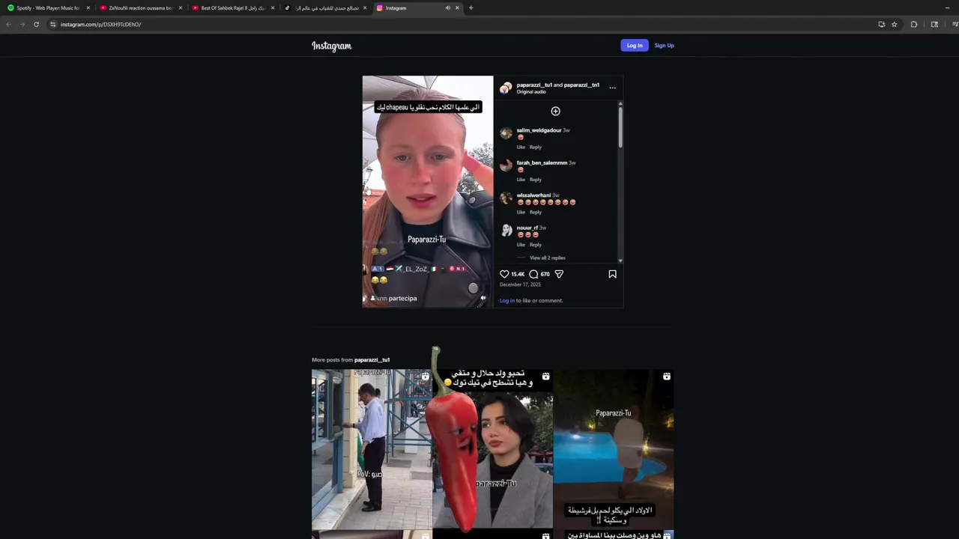959x539 pixels.
Task: Open the man at ATM post thumbnail
Action: tap(372, 449)
